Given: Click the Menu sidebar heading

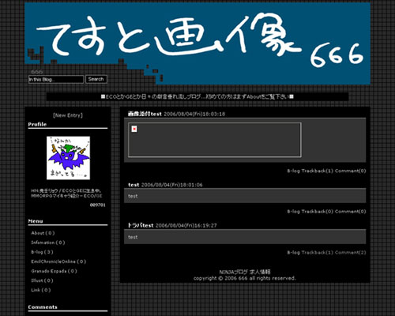Looking at the screenshot, I should pyautogui.click(x=36, y=221).
